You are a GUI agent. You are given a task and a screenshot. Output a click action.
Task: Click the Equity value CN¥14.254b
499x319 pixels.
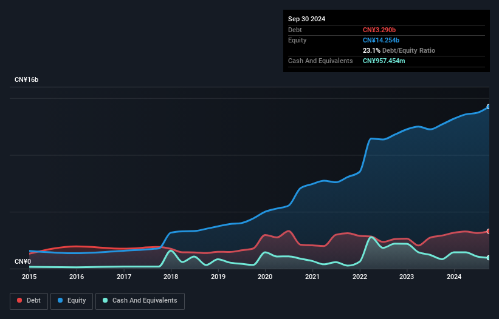tap(381, 40)
